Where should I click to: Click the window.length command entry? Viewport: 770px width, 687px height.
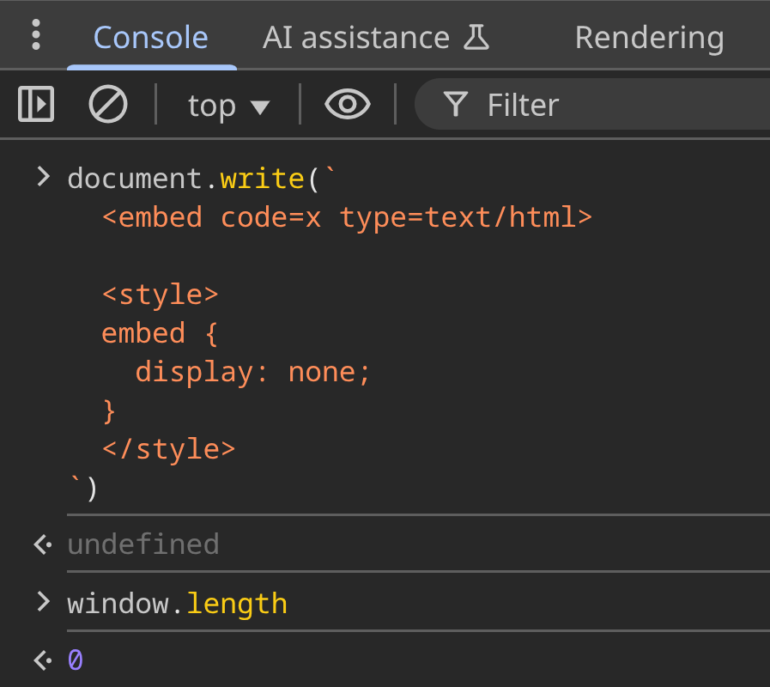pos(178,603)
